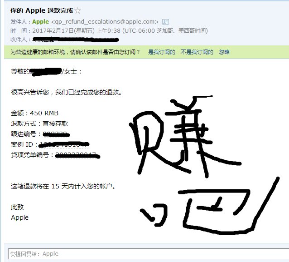The image size is (289, 262).
Task: Click the time line '2017年2月17日(星期五) 上午9:38'
Action: pyautogui.click(x=76, y=31)
